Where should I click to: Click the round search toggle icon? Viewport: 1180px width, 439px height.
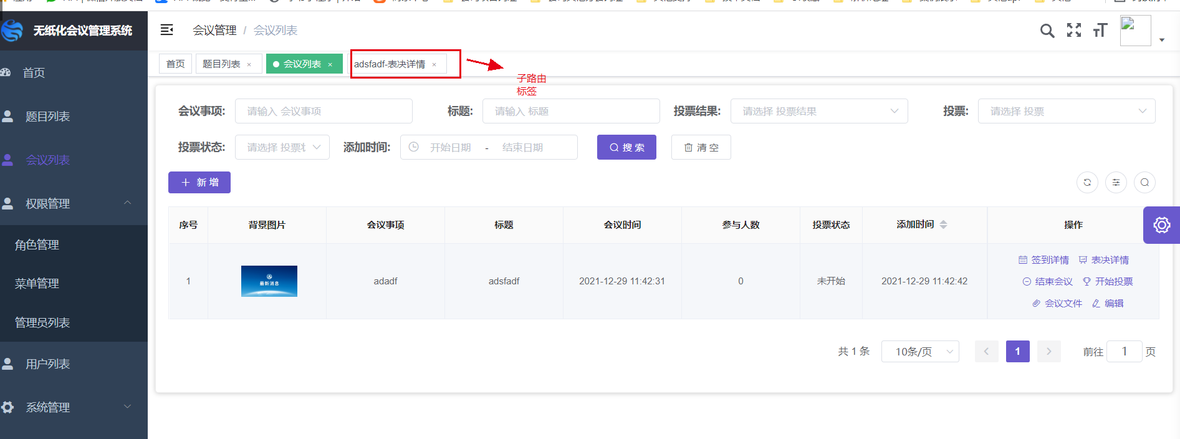(x=1144, y=183)
